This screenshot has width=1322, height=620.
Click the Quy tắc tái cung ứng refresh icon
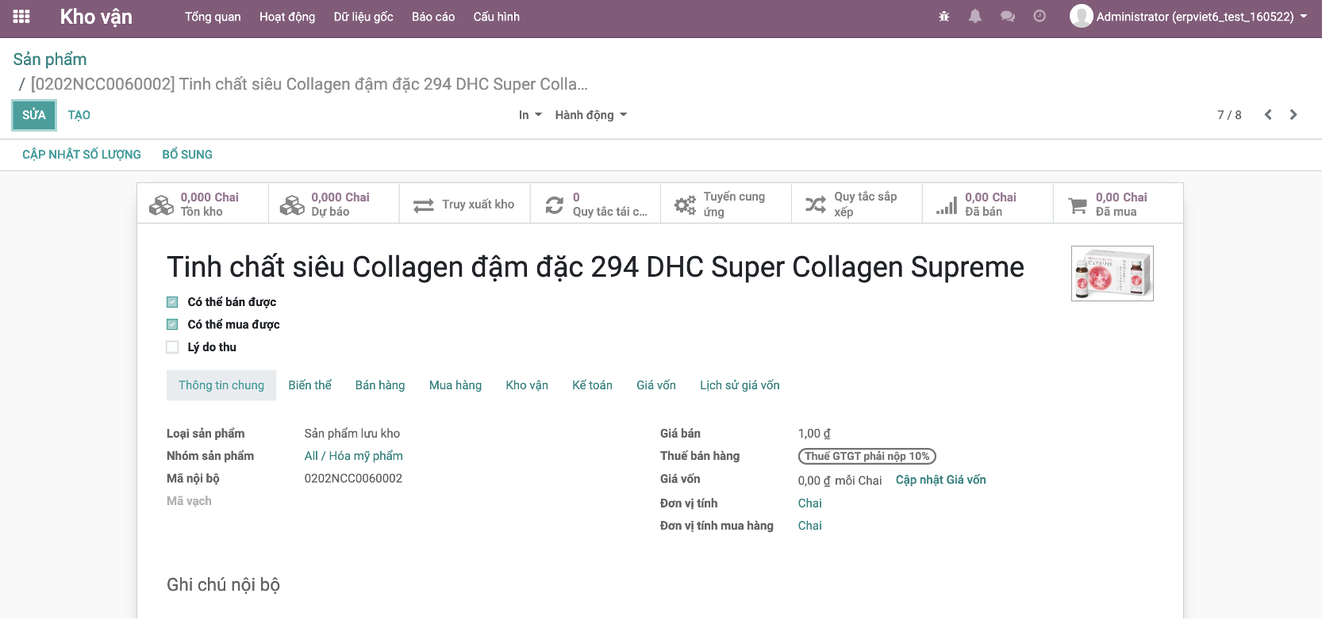tap(555, 205)
